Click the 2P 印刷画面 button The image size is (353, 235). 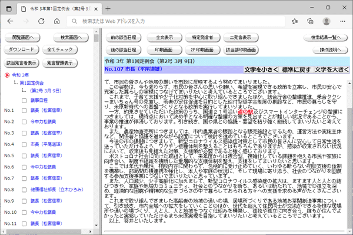click(x=202, y=50)
